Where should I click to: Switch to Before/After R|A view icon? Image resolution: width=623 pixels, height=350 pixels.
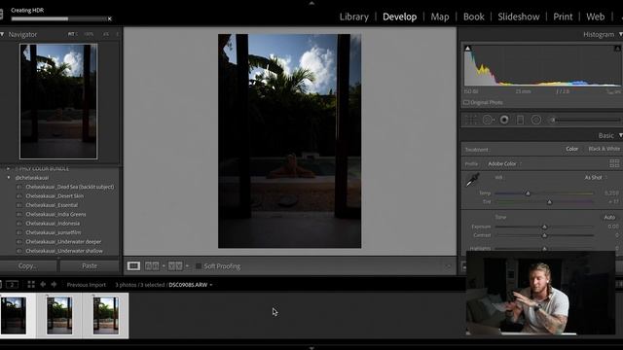(152, 265)
